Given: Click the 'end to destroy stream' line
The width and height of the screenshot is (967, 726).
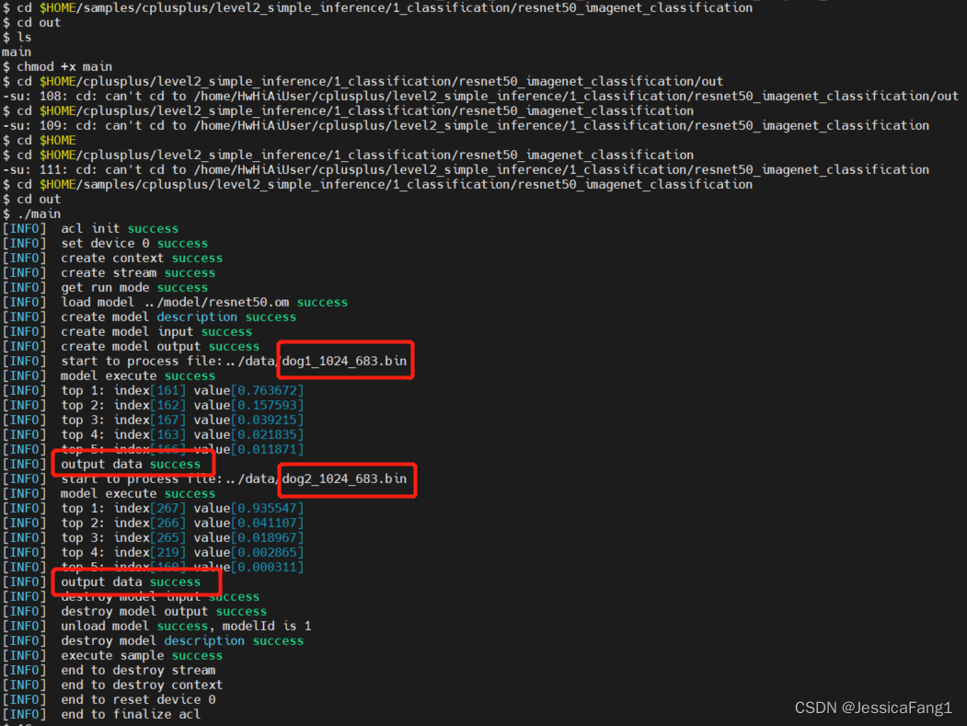Looking at the screenshot, I should pyautogui.click(x=109, y=671).
